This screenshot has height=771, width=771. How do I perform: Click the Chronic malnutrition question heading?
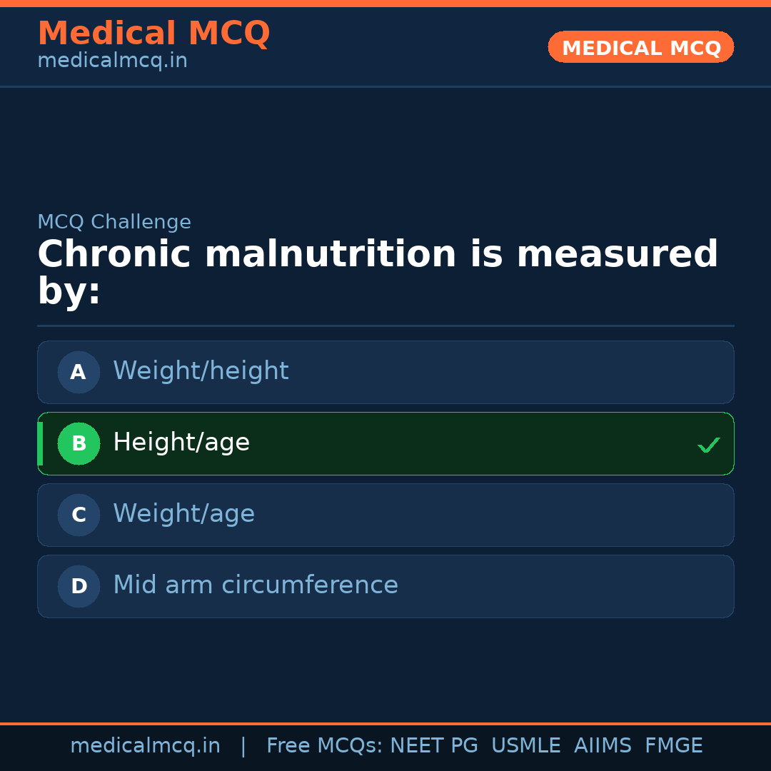click(378, 273)
